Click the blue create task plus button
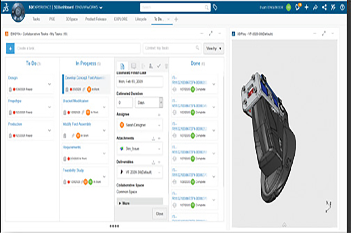Screen dimensions: 351x233 point(10,48)
